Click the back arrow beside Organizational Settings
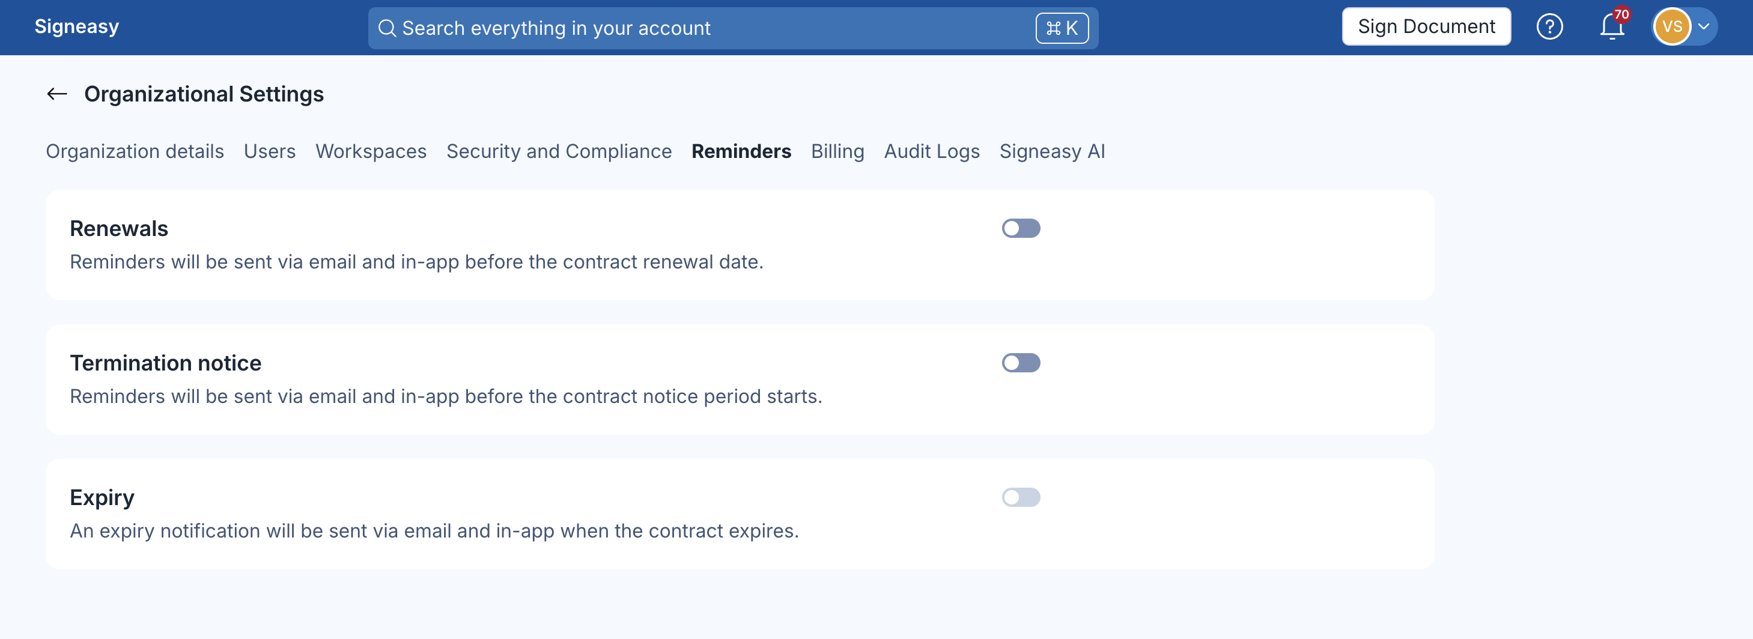Viewport: 1753px width, 639px height. point(57,94)
